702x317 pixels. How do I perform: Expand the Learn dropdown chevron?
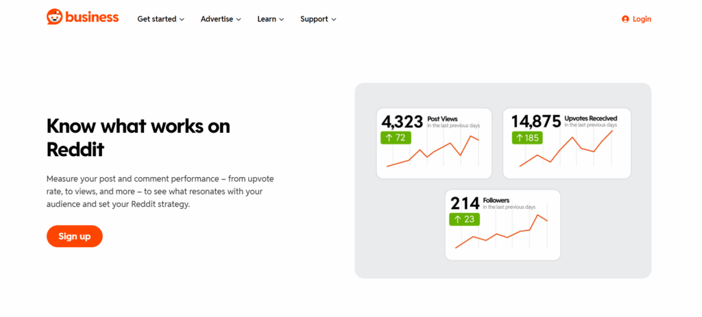[x=282, y=20]
